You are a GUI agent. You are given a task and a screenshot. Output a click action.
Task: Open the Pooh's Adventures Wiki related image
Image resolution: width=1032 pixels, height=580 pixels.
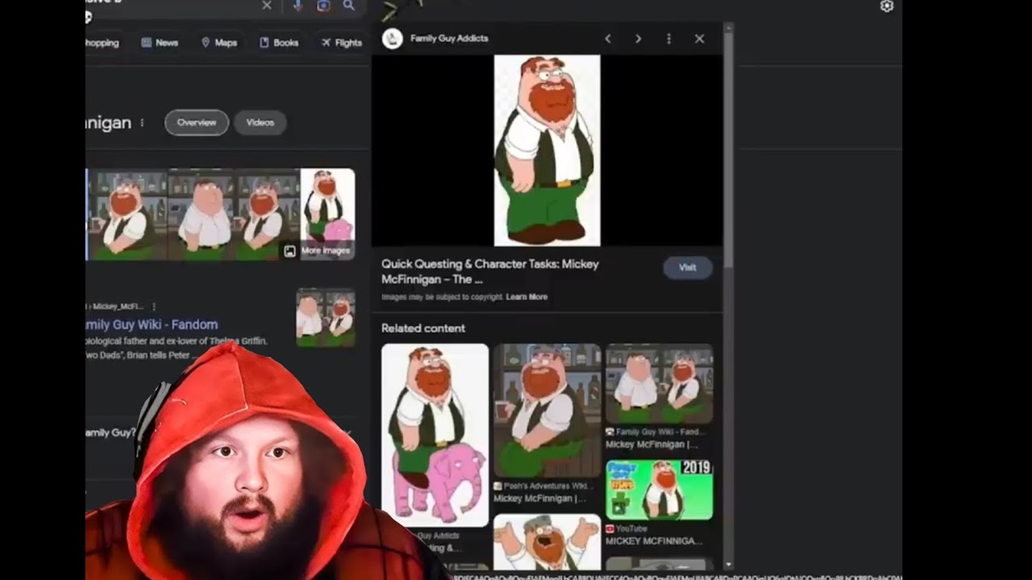point(547,411)
